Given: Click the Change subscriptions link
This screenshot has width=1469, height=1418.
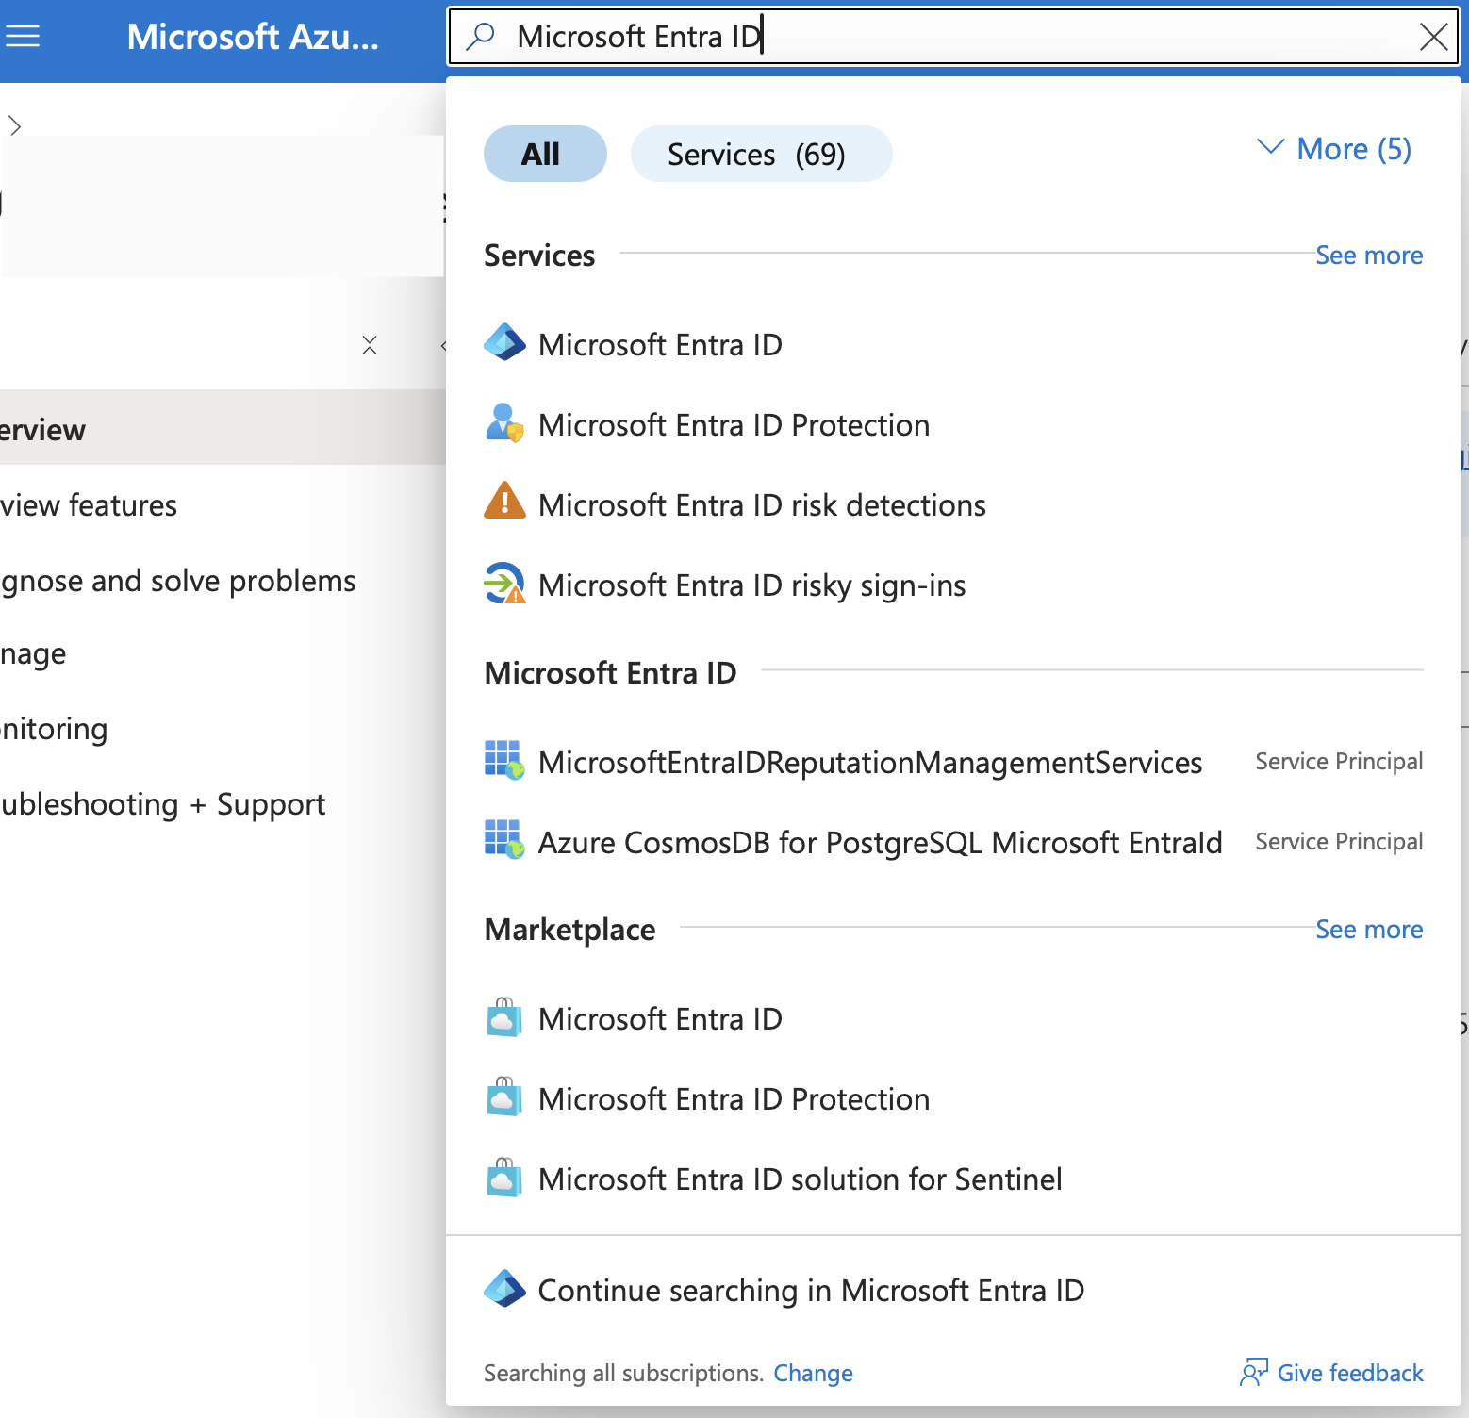Looking at the screenshot, I should click(812, 1373).
